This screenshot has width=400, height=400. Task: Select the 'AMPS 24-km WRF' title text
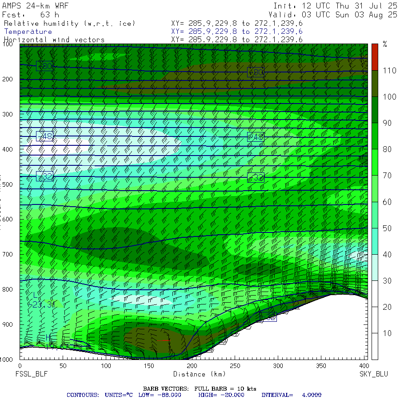(x=35, y=6)
